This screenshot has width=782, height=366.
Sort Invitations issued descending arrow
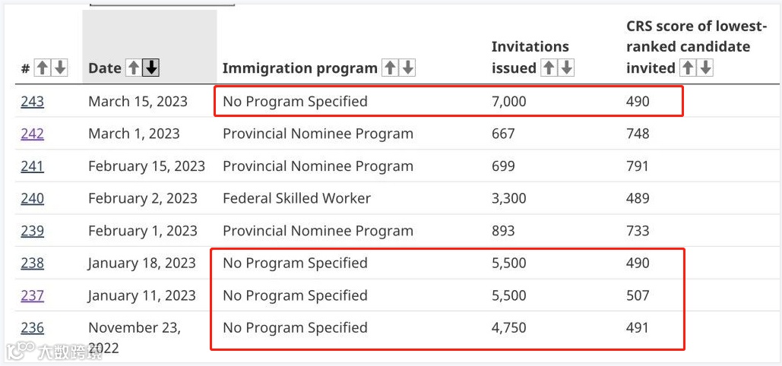[x=566, y=68]
